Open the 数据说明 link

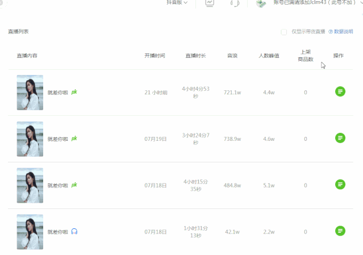(343, 31)
